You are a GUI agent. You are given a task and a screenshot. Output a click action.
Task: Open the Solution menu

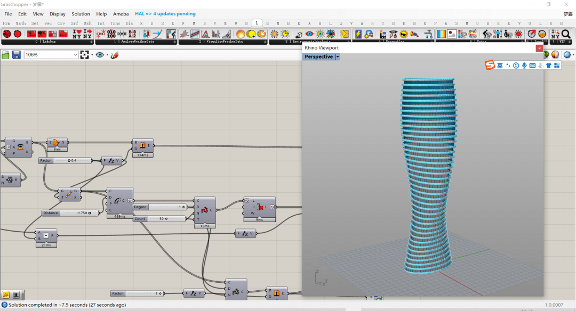pos(81,14)
